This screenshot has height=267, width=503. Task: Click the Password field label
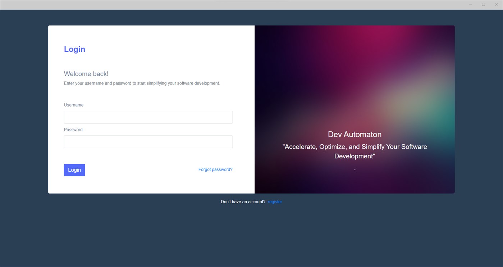pyautogui.click(x=73, y=130)
